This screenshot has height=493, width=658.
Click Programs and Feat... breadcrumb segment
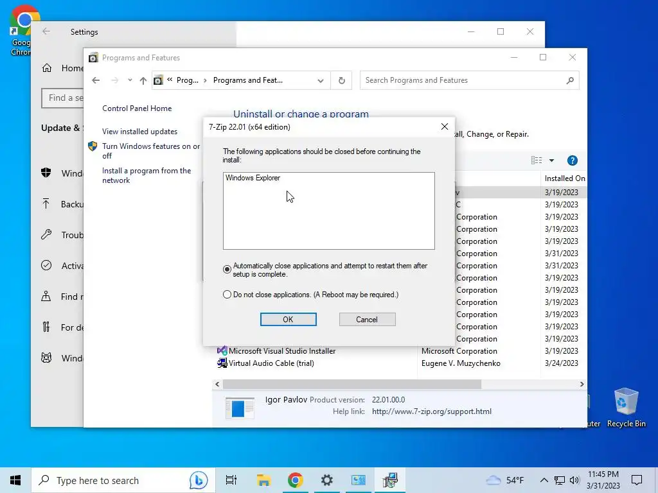pos(248,80)
